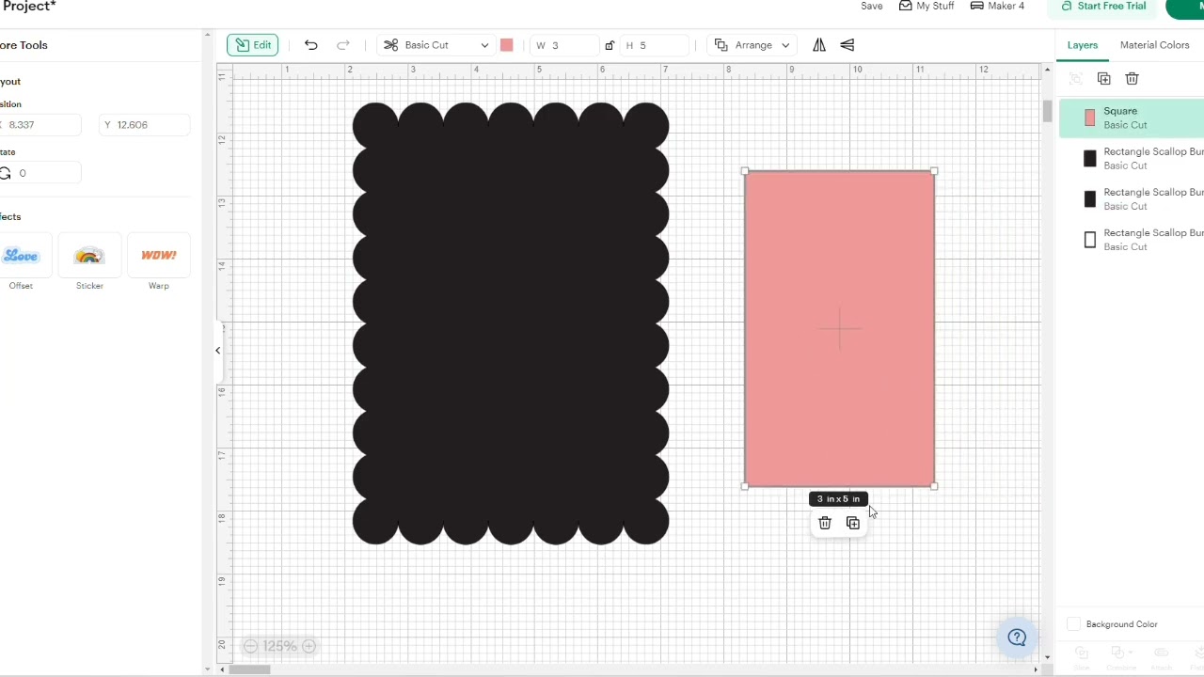Click the Redo arrow icon

(x=343, y=45)
